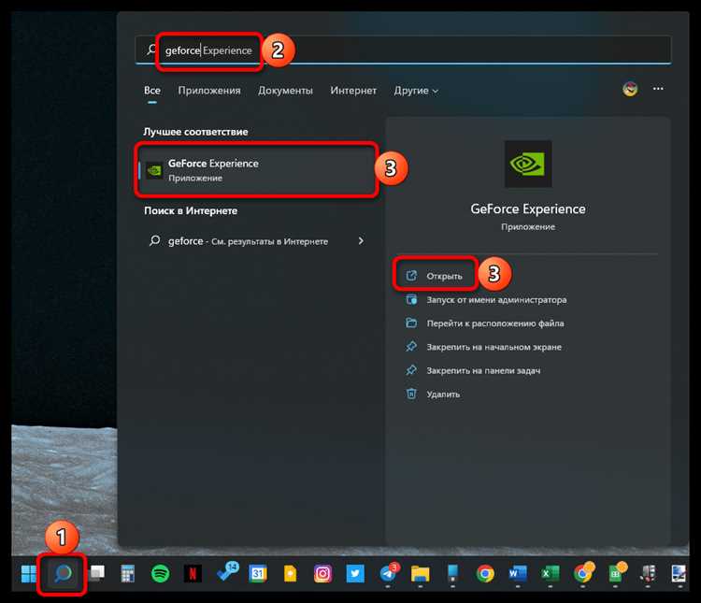The width and height of the screenshot is (701, 603).
Task: Switch to the Документы tab
Action: 285,91
